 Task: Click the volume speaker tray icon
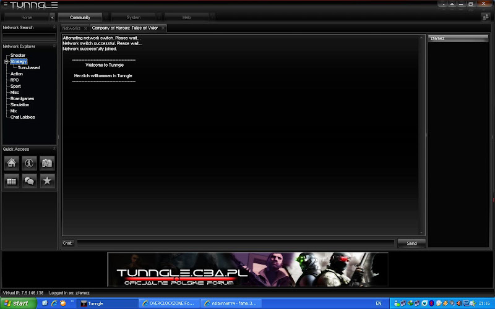coord(459,303)
